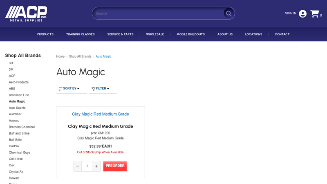The image size is (327, 184).
Task: Click the Shop All Brands sidebar heading
Action: [23, 56]
